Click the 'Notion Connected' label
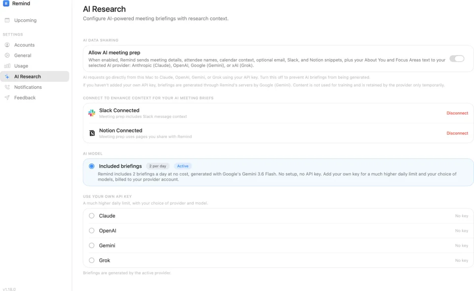This screenshot has width=474, height=291. 120,130
